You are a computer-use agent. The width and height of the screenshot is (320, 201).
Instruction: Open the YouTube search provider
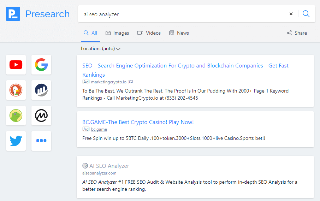tap(16, 65)
